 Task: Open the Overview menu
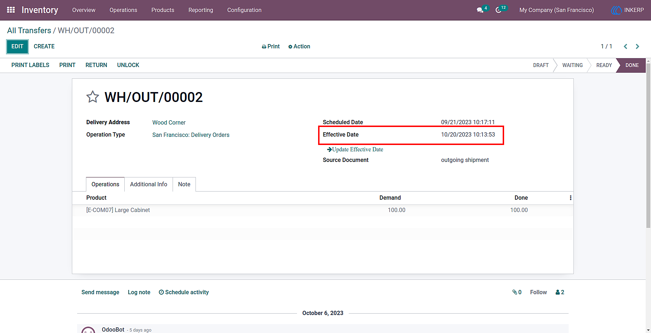tap(84, 10)
